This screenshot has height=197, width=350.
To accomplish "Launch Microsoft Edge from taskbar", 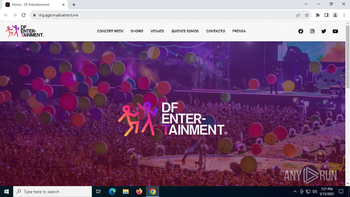I will click(112, 192).
